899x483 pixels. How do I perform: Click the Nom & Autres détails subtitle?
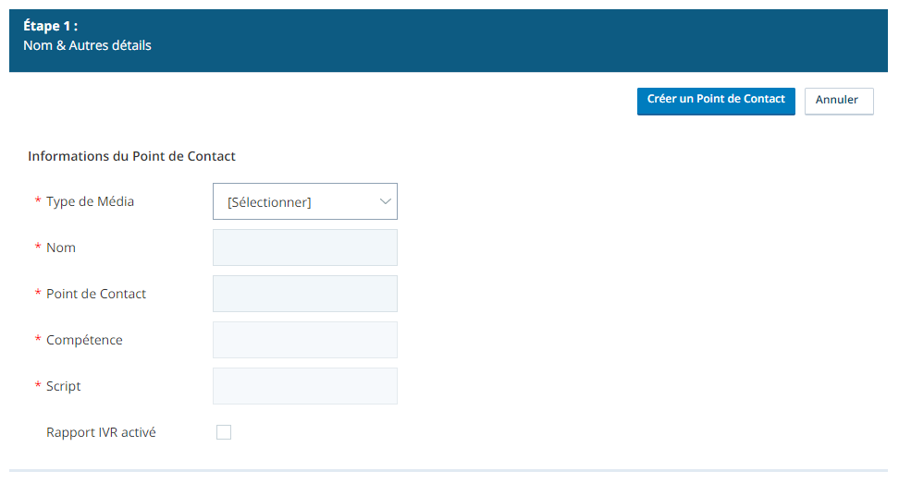point(87,45)
